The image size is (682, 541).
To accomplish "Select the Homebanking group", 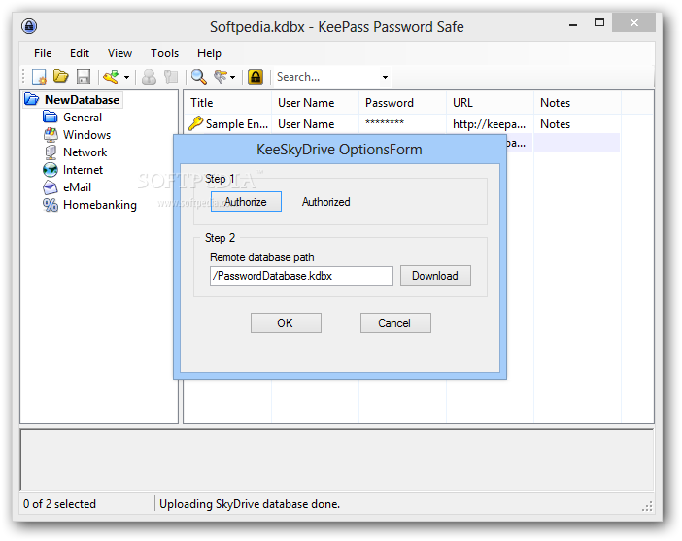I will pos(100,204).
